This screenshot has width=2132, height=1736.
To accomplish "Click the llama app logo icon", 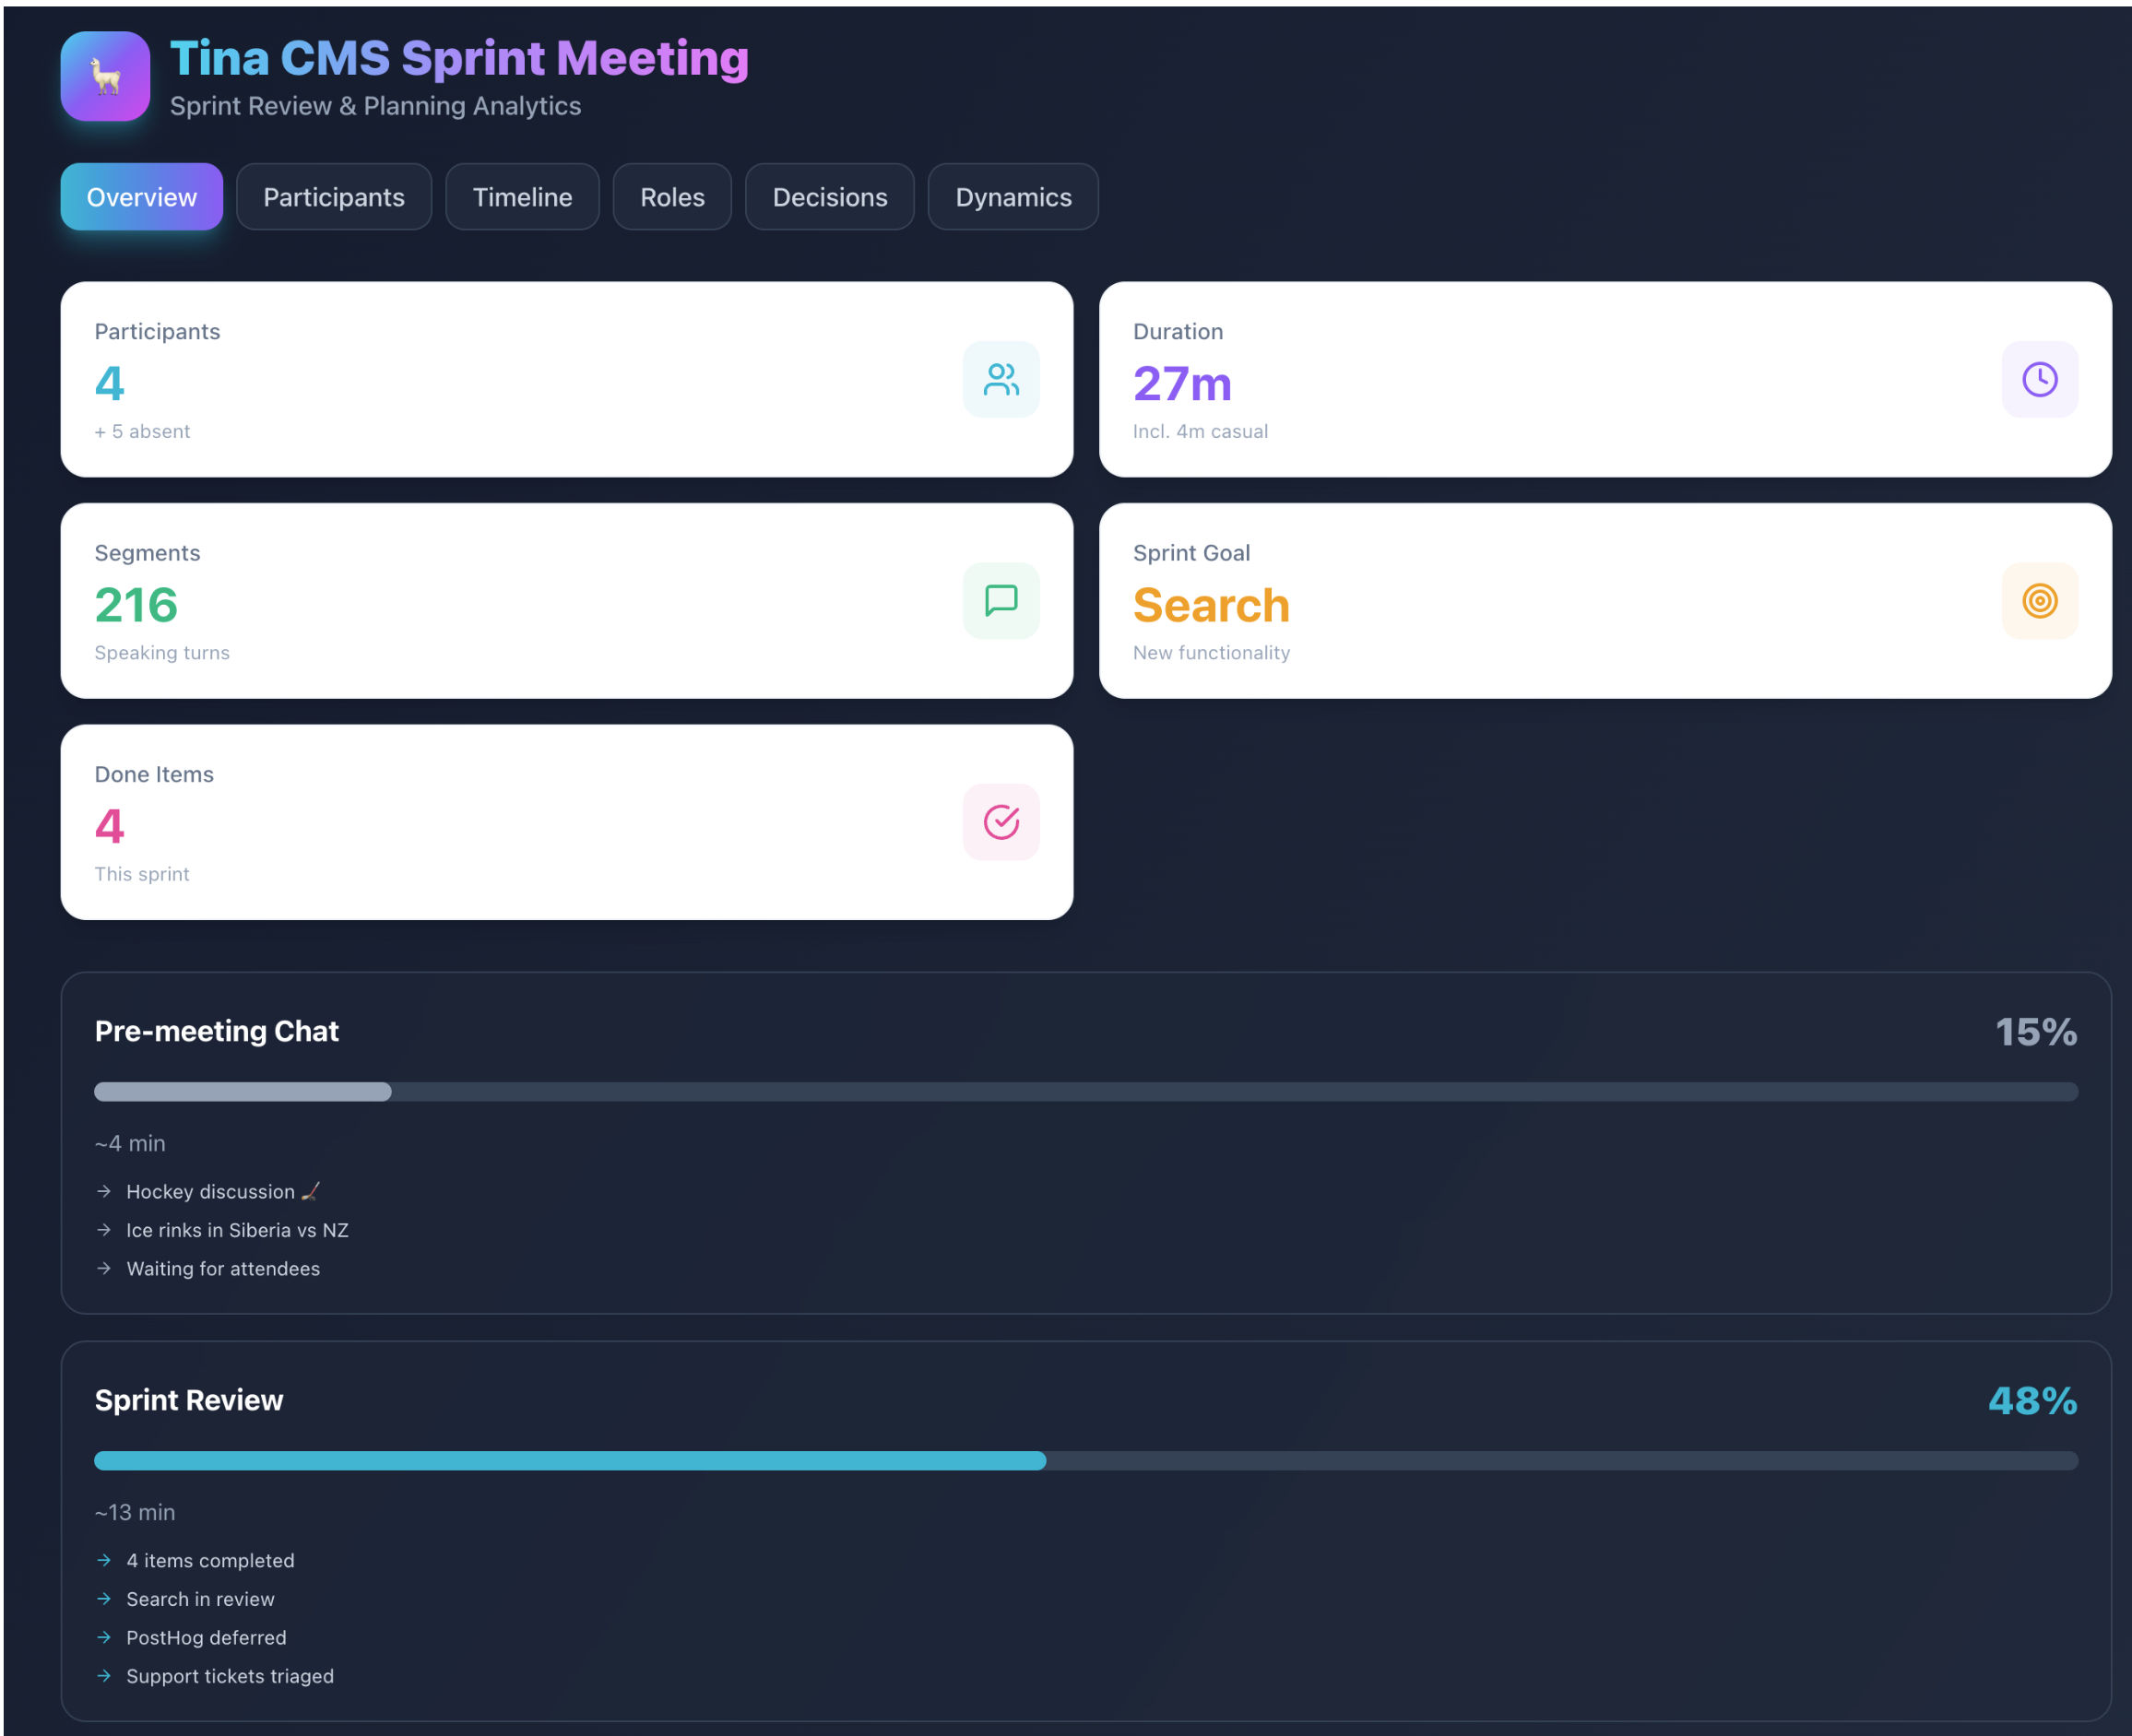I will click(105, 76).
